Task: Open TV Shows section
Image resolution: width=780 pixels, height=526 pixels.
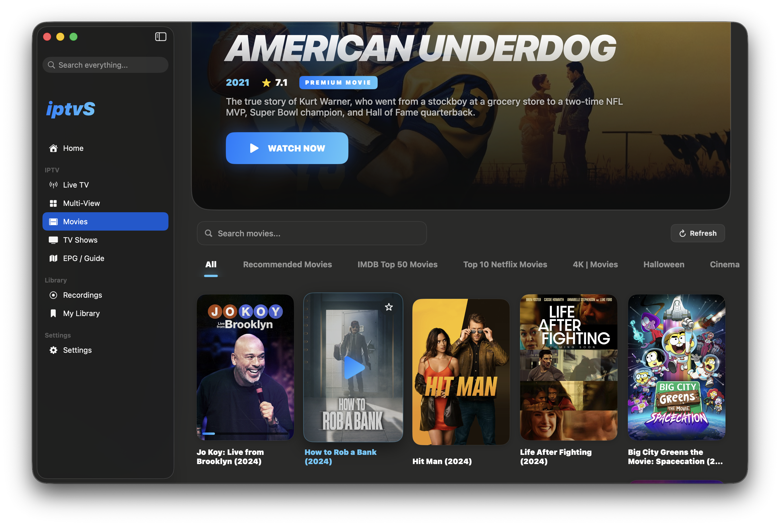Action: point(105,240)
